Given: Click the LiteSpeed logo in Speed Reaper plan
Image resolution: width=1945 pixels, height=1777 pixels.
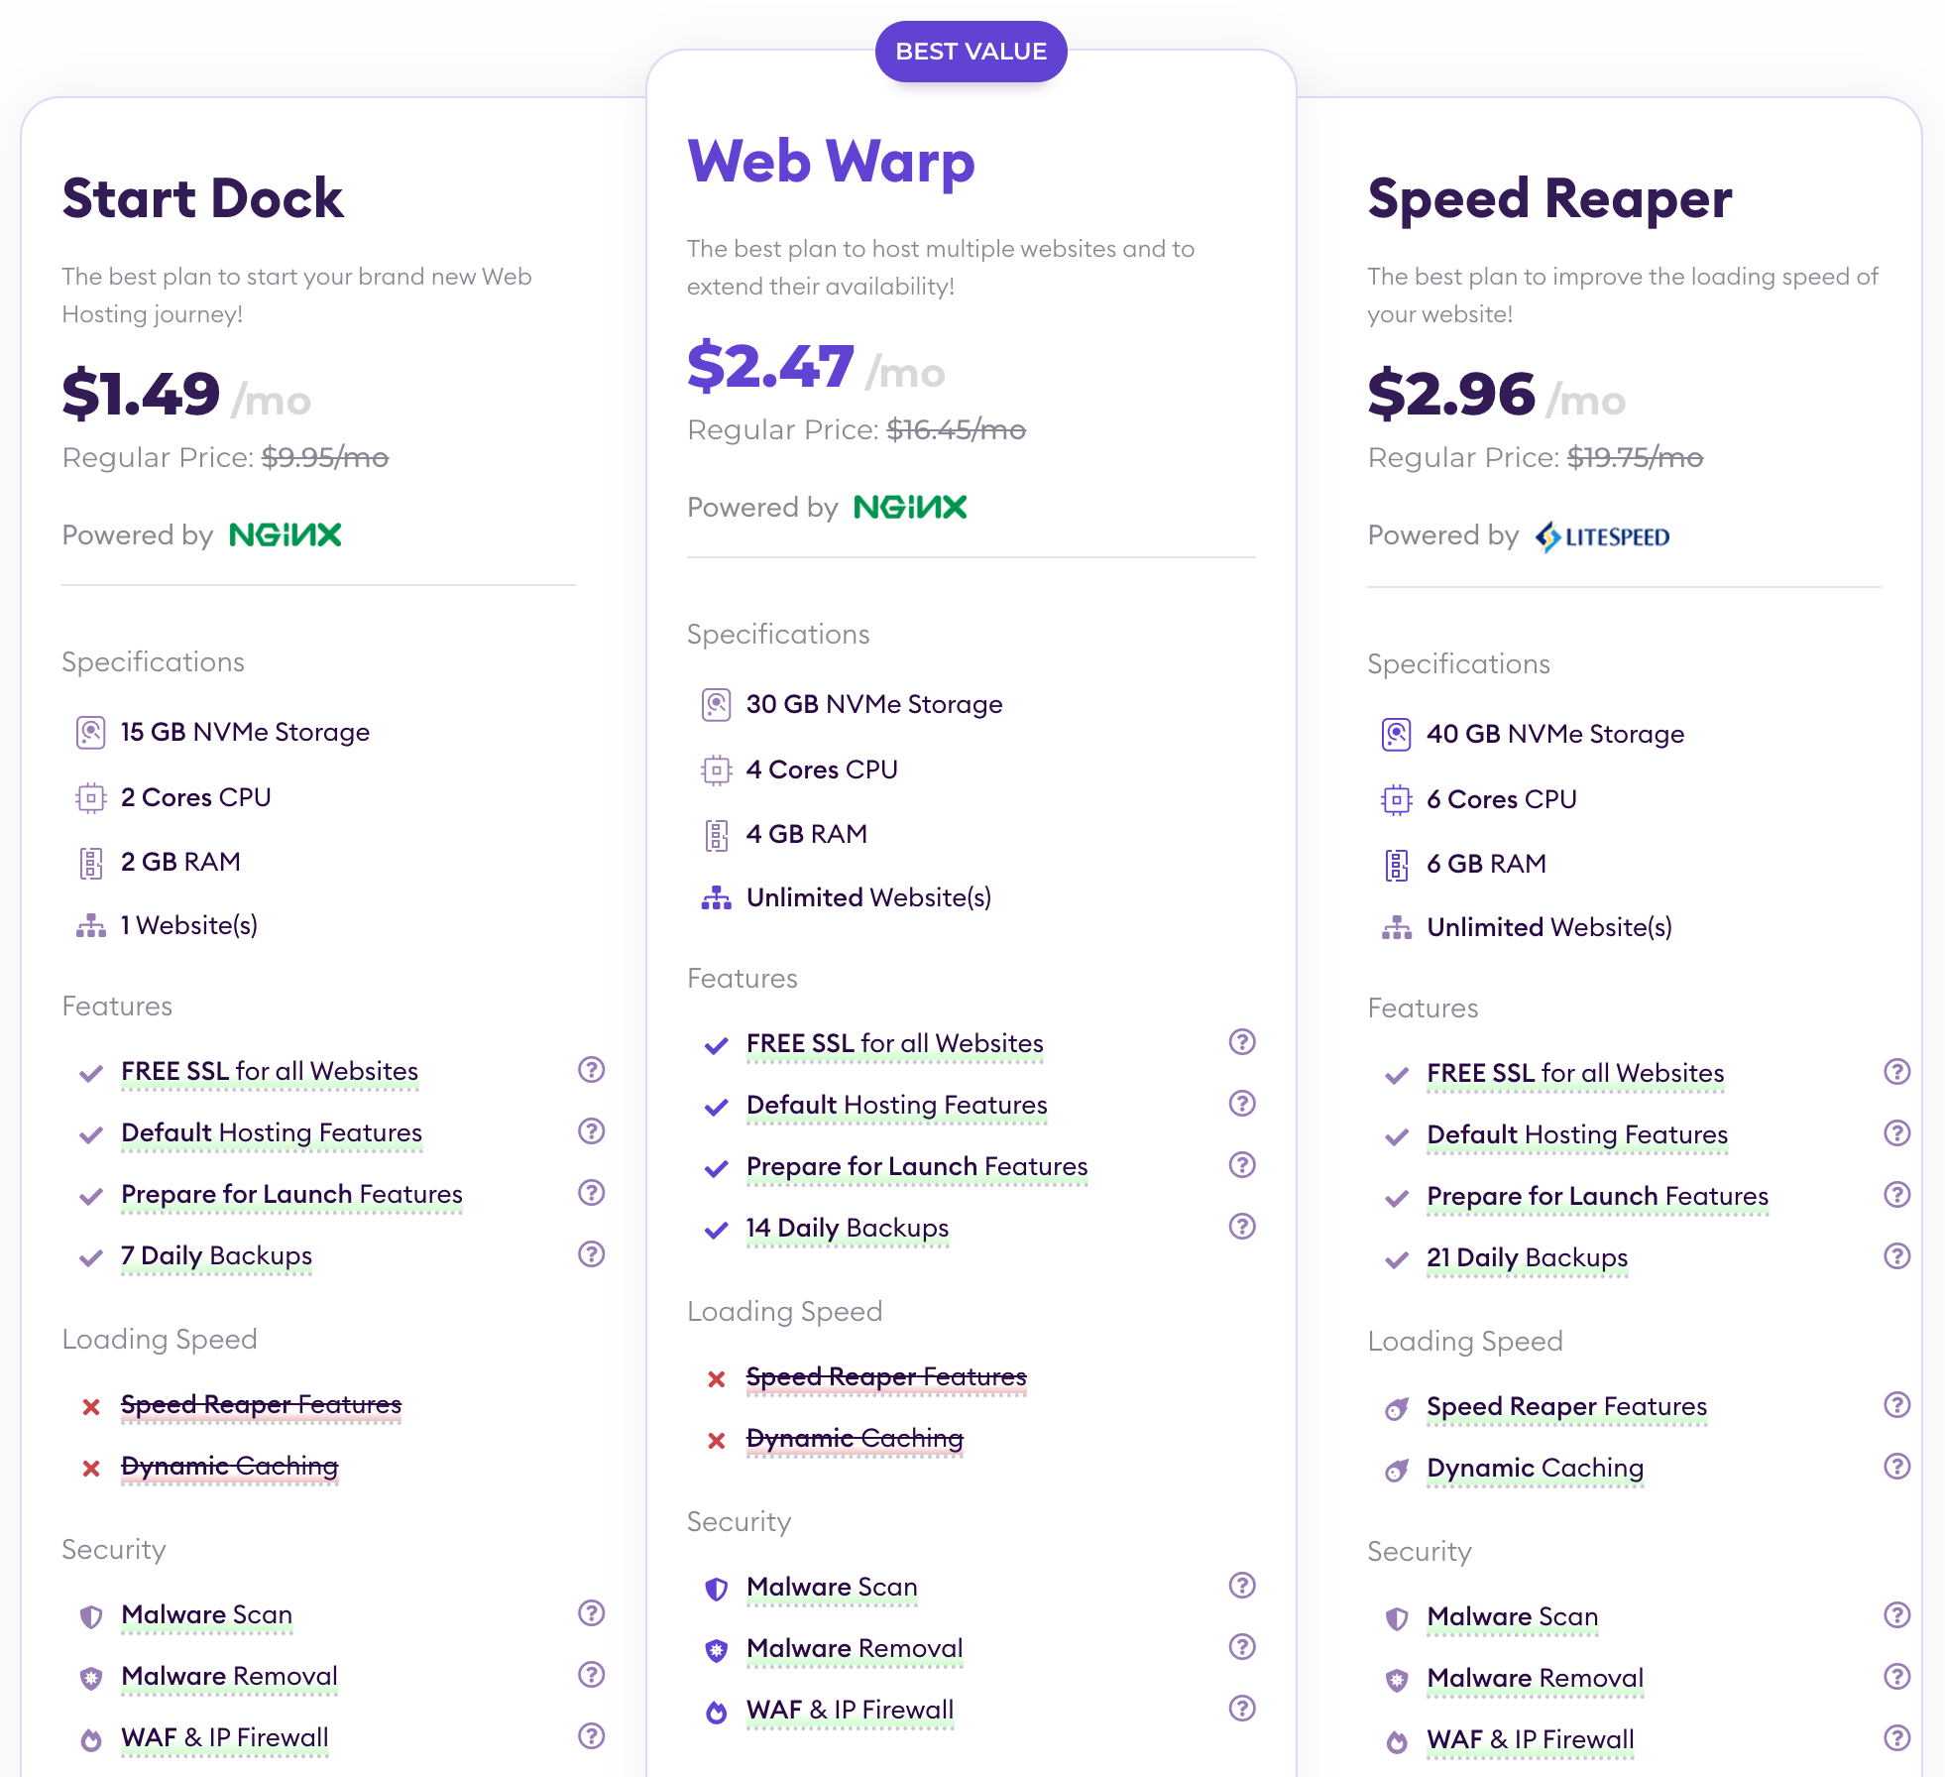Looking at the screenshot, I should (1602, 536).
